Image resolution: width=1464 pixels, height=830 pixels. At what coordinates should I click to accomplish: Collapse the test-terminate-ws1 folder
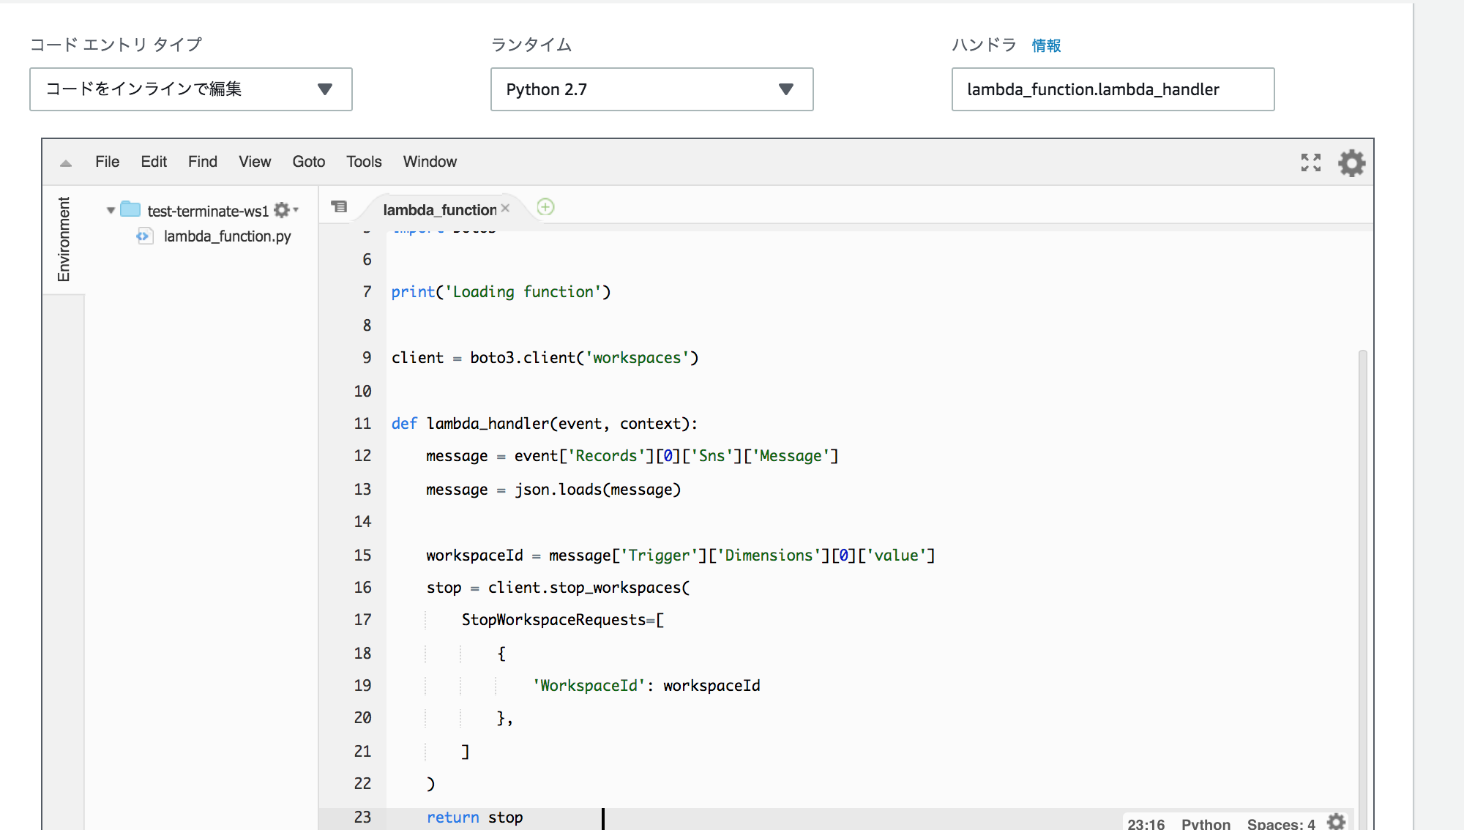111,211
